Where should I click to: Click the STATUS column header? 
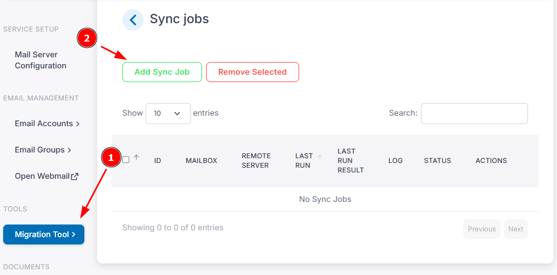click(437, 161)
